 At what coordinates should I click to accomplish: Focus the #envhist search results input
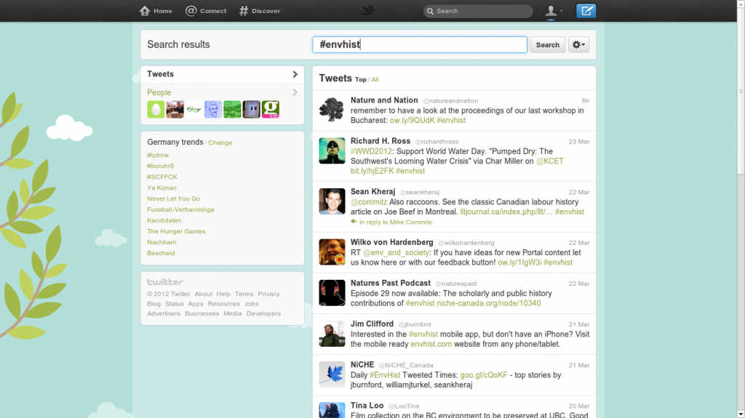pyautogui.click(x=420, y=44)
